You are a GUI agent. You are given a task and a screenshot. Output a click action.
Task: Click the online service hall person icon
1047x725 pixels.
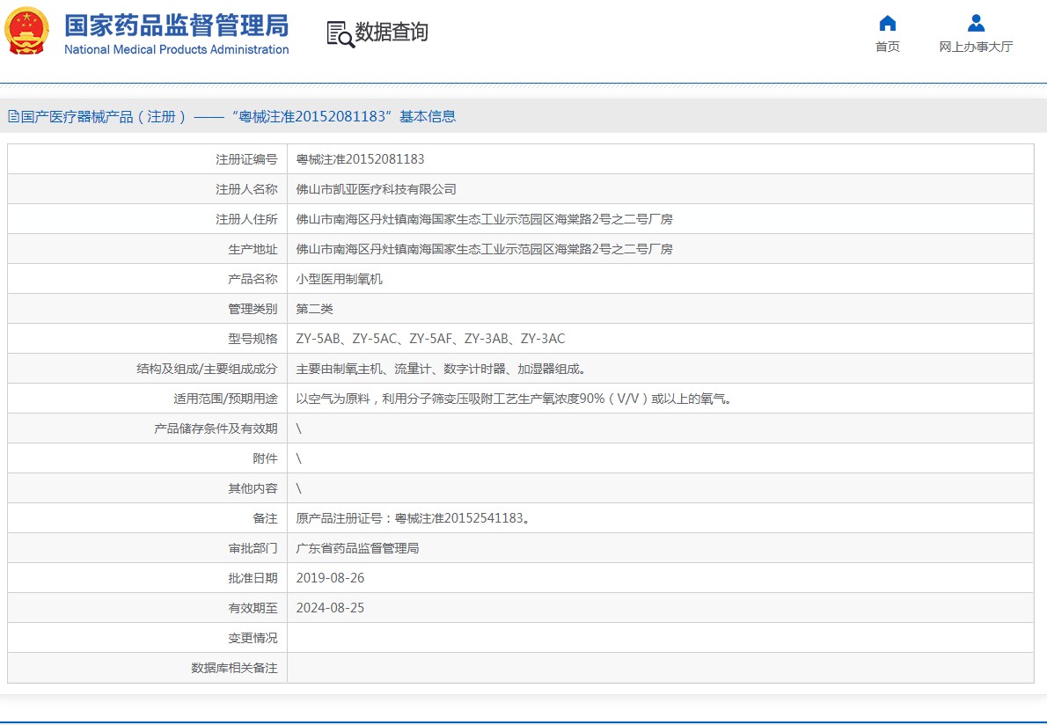(x=976, y=24)
